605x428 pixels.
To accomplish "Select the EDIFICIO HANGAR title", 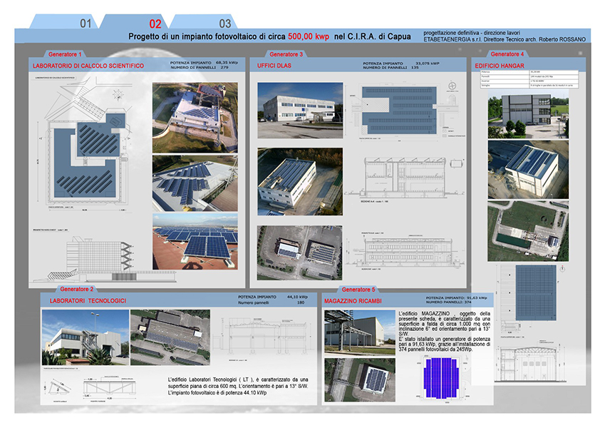I will coord(500,66).
